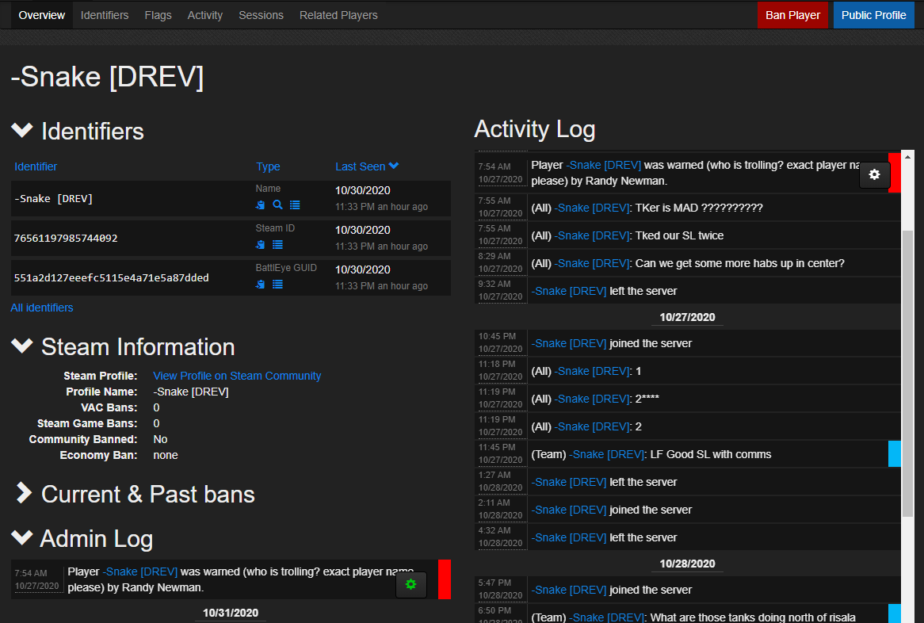Open the list icon on the BattlEye GUID row
Screen dimensions: 924x623
click(277, 284)
